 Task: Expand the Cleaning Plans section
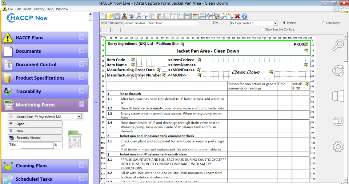click(82, 165)
